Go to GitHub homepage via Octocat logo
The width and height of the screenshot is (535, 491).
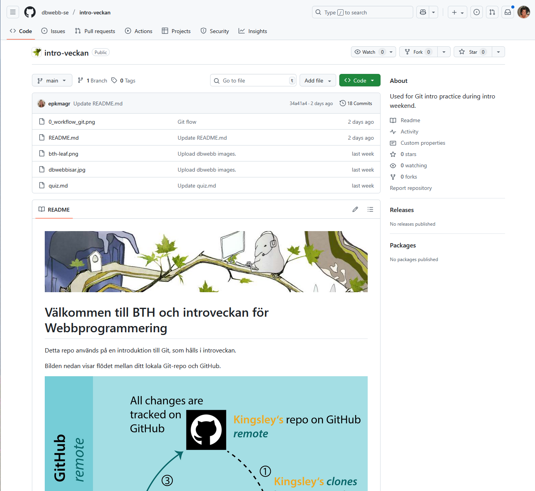[30, 12]
